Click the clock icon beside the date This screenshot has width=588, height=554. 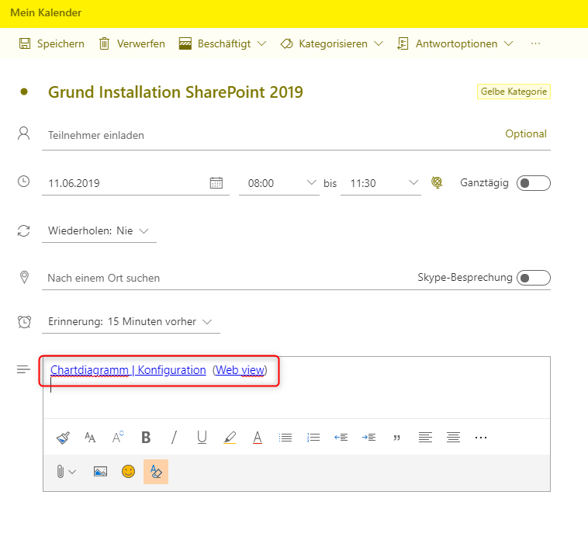(x=23, y=182)
